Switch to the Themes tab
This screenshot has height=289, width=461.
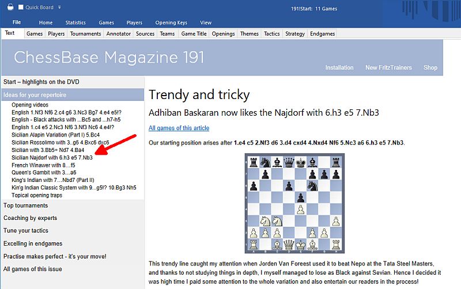click(x=250, y=34)
